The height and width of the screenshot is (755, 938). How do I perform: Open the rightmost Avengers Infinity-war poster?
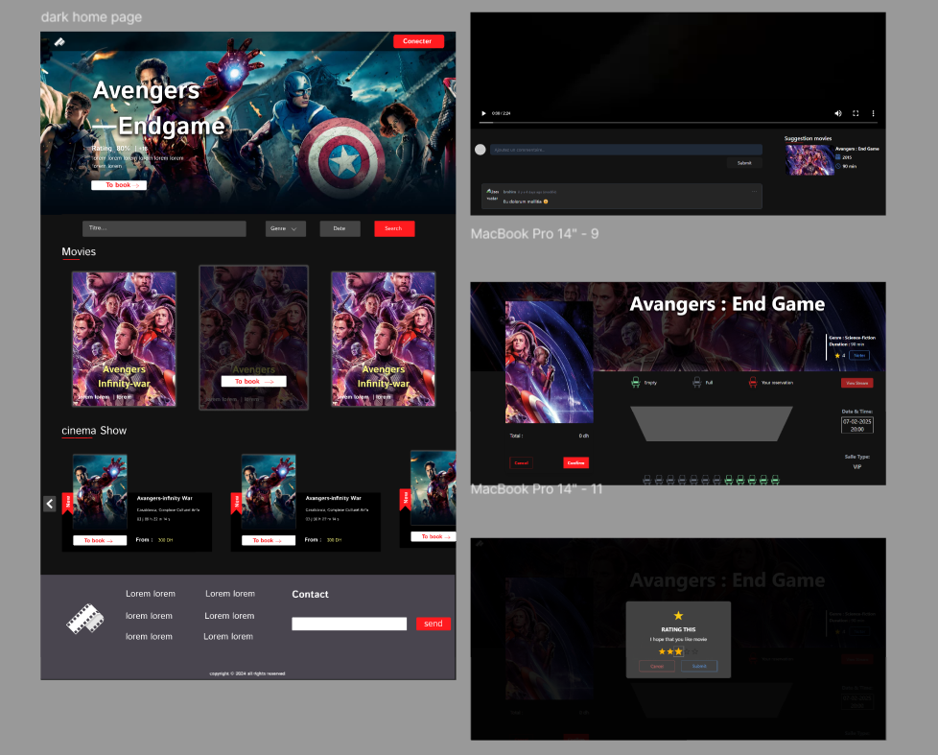(383, 340)
